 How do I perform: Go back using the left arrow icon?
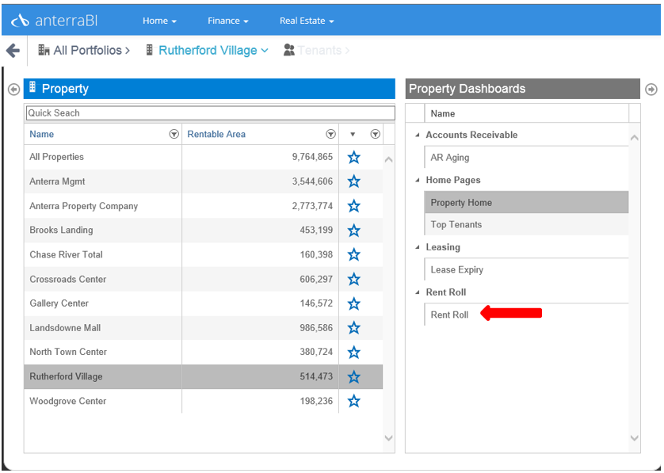(x=13, y=51)
